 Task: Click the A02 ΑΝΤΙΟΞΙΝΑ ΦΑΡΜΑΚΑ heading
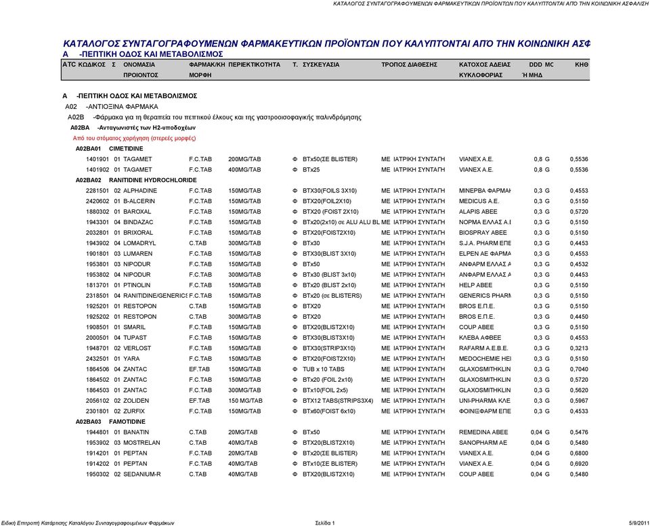pos(112,106)
